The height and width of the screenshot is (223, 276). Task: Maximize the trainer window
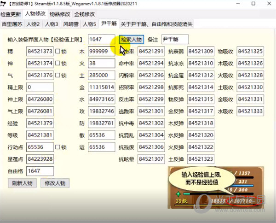coord(253,4)
